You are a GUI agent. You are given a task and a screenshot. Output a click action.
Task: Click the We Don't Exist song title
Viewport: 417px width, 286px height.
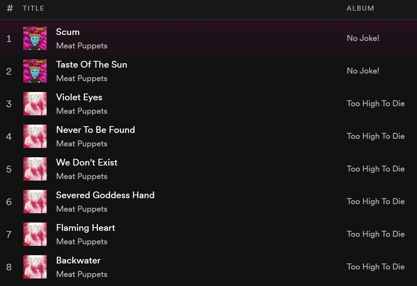[x=87, y=162]
